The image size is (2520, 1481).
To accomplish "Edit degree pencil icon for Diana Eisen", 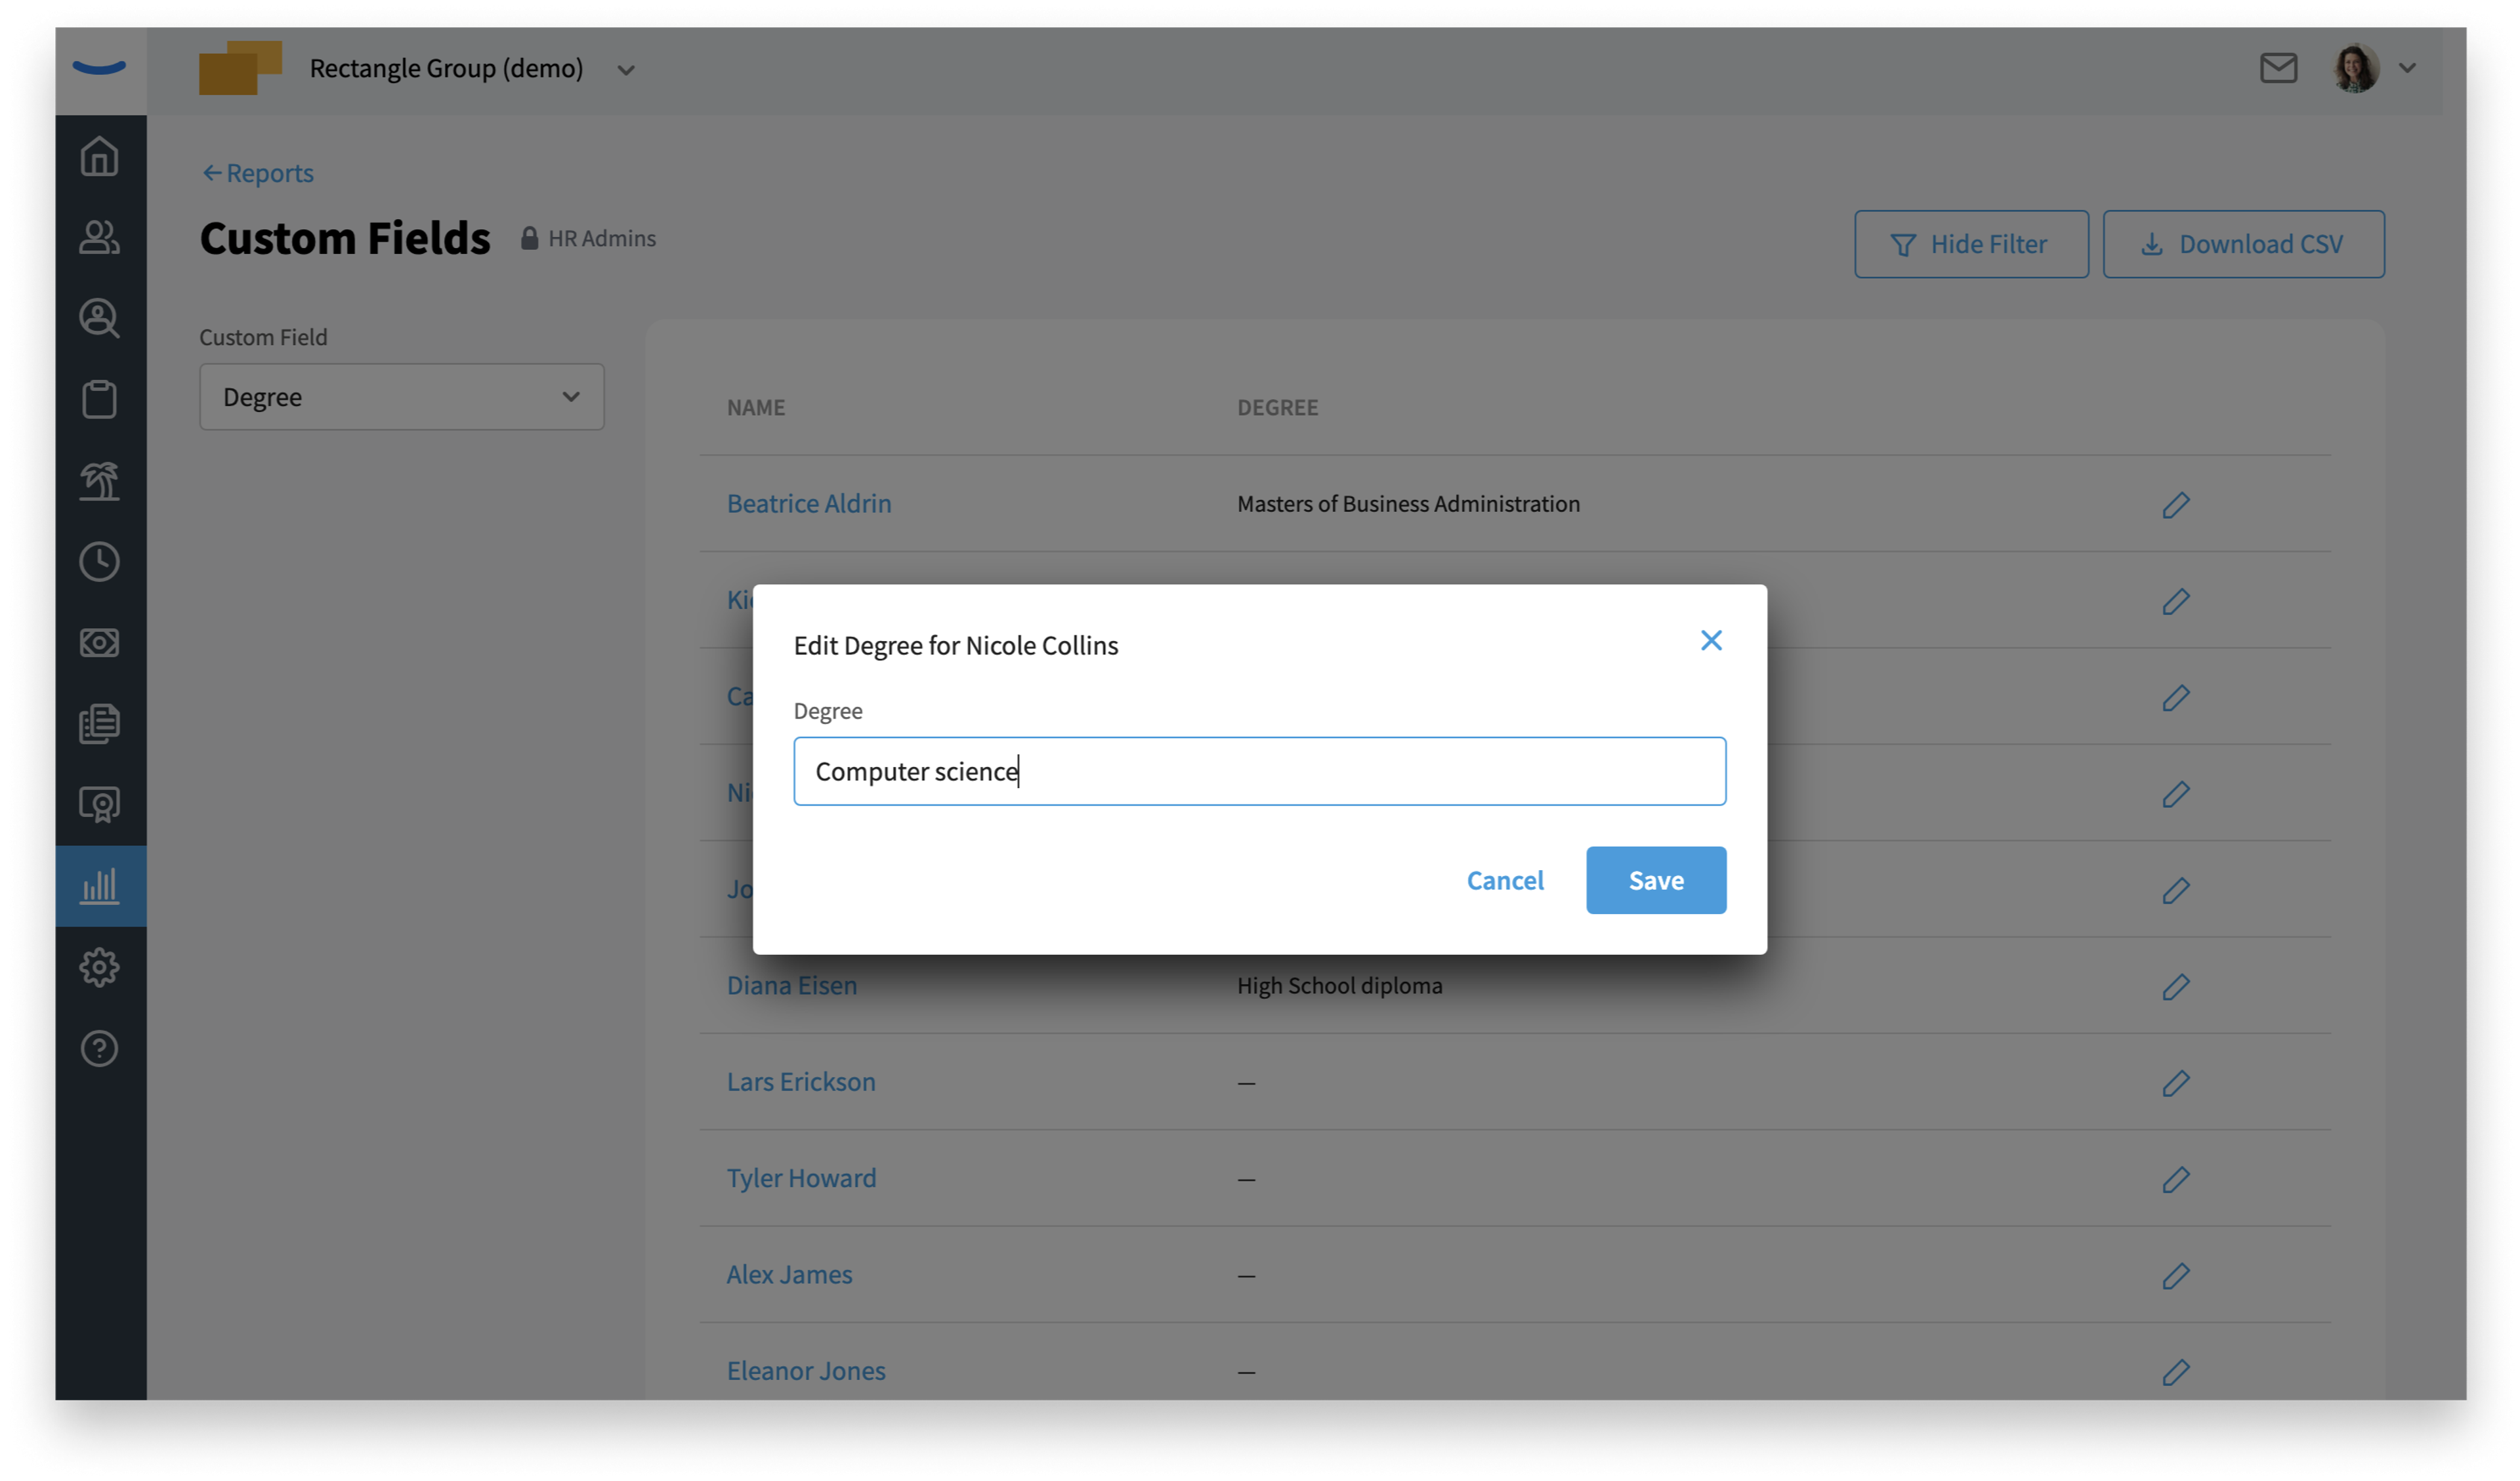I will click(x=2175, y=987).
